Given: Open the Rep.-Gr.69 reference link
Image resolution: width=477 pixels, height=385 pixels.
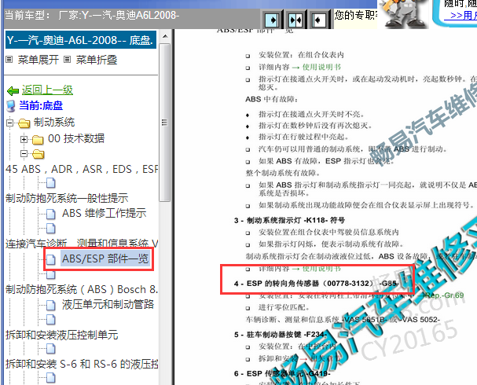Looking at the screenshot, I should click(x=445, y=295).
